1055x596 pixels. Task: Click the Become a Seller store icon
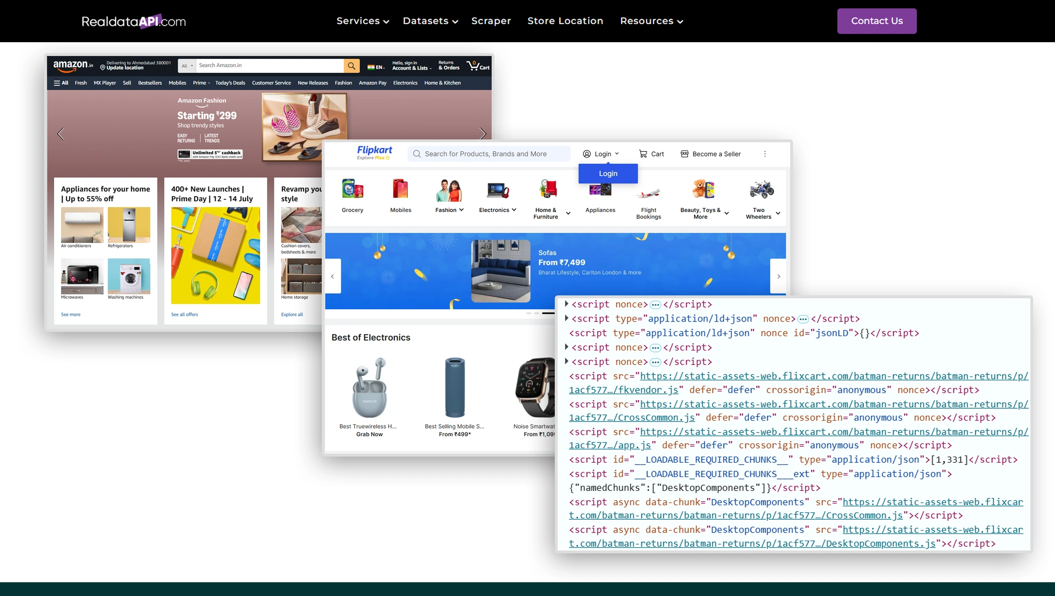[x=684, y=154]
